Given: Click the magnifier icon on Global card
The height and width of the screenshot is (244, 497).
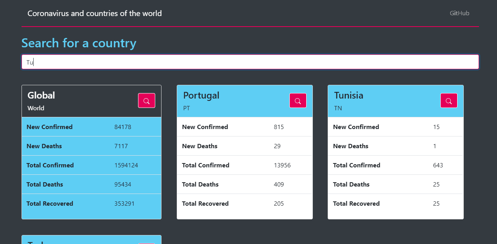Looking at the screenshot, I should point(147,100).
